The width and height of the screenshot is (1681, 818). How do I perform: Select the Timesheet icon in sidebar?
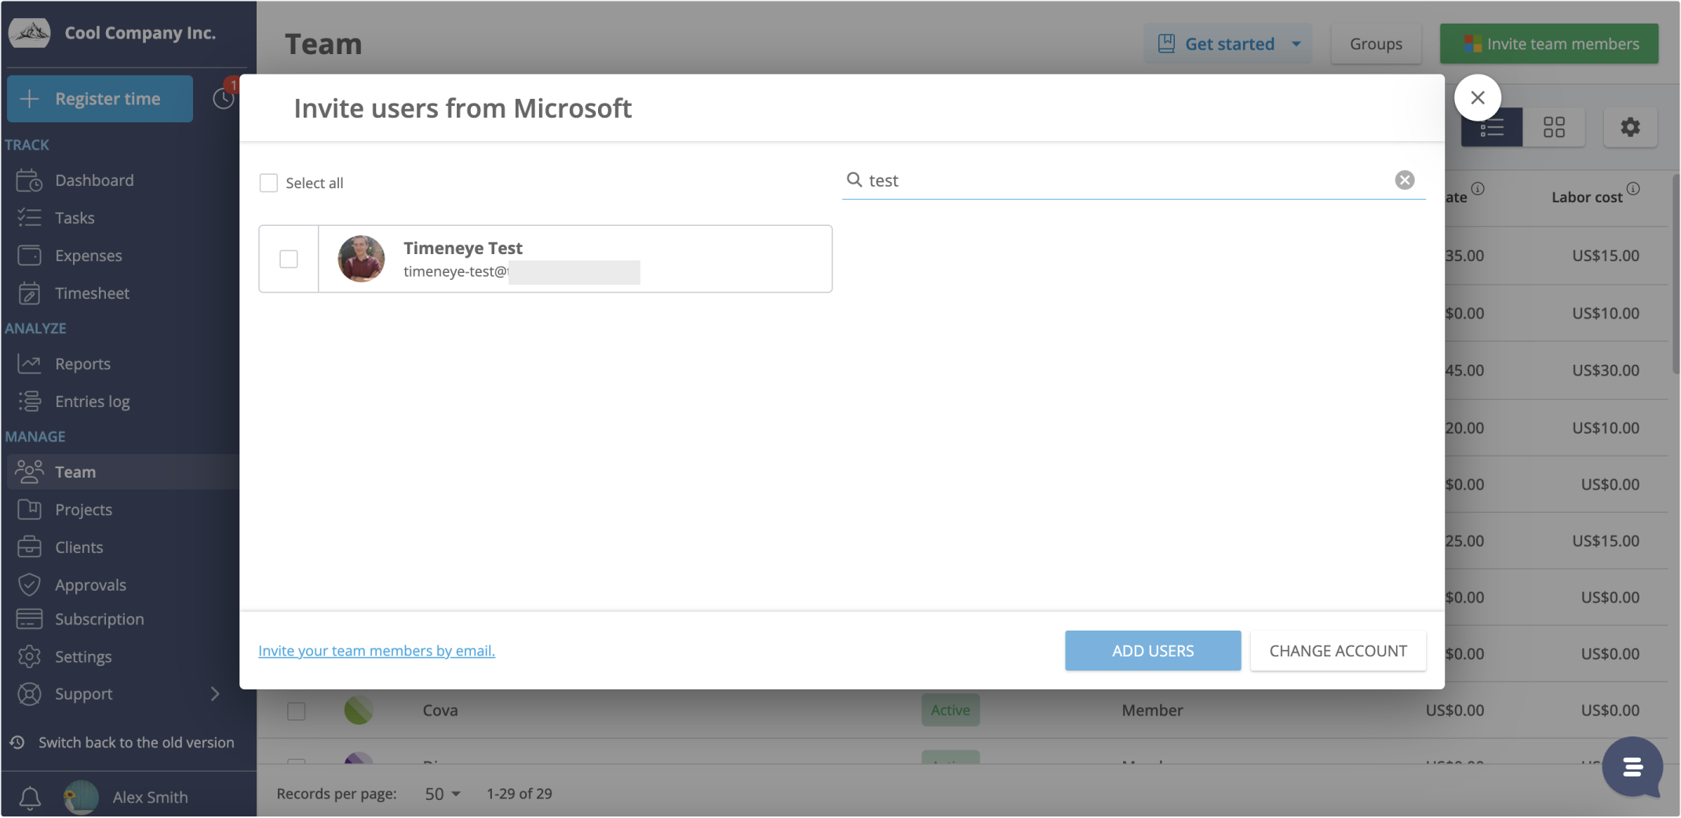(29, 293)
